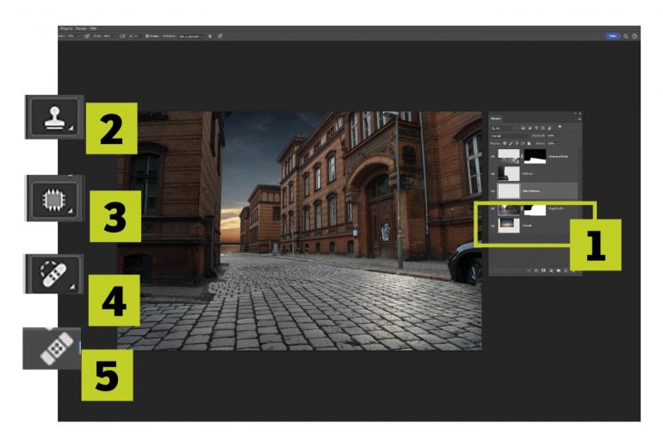Hide the bottom sunset sky layer

[493, 226]
